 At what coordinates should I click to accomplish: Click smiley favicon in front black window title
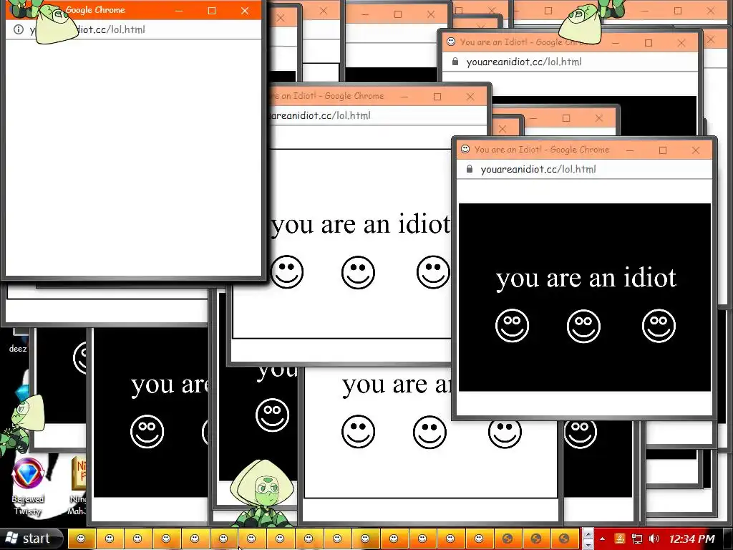(x=465, y=149)
